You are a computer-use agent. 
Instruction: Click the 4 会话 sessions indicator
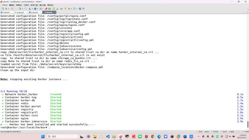[232, 132]
